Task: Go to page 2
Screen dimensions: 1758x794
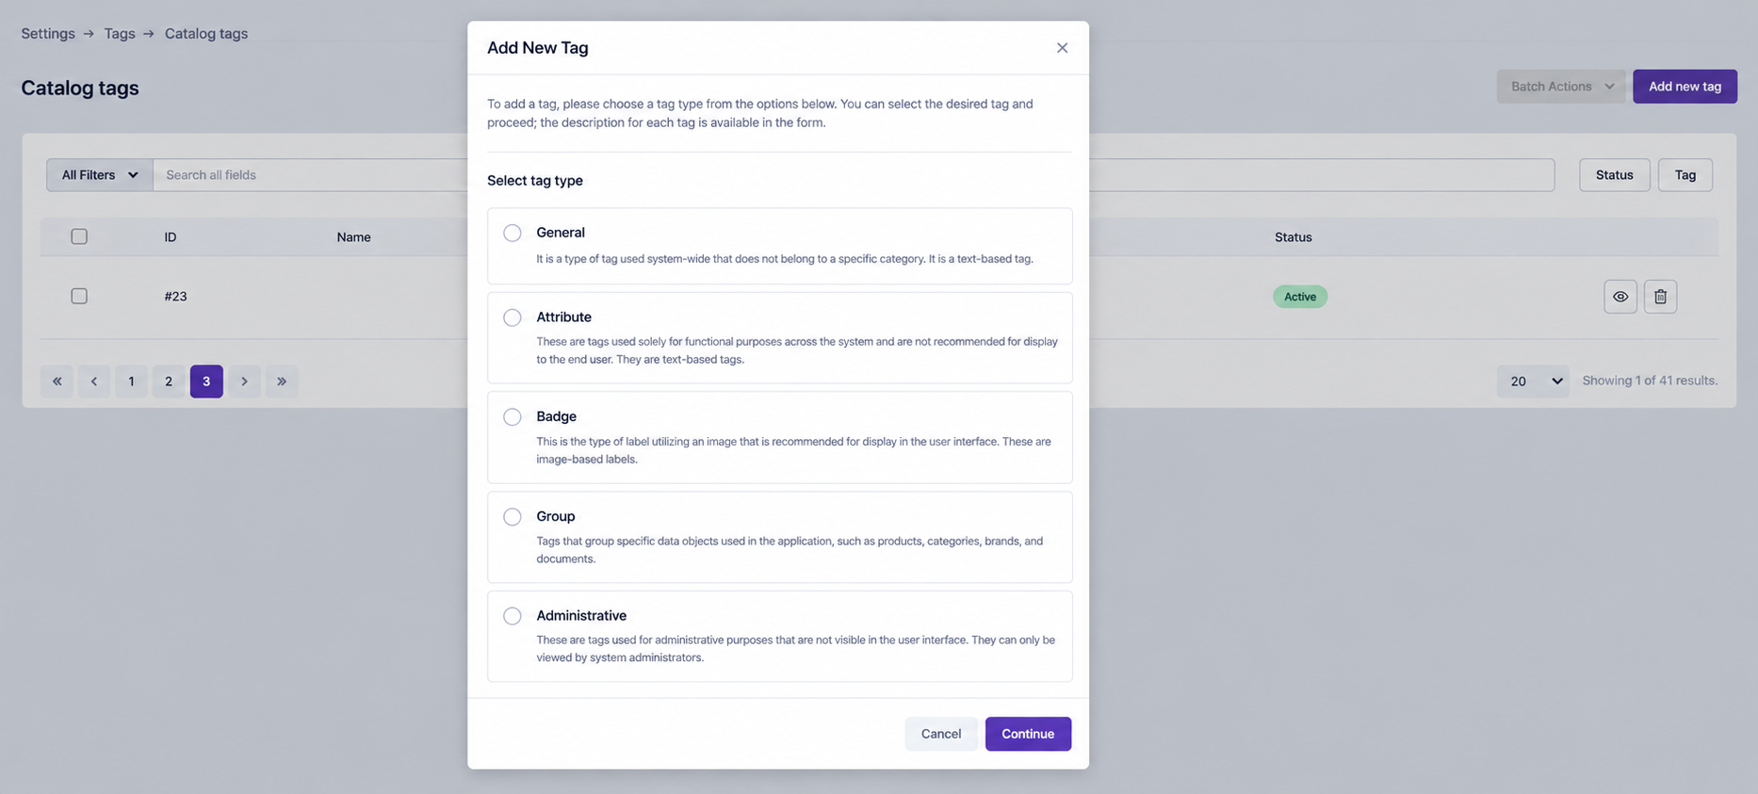Action: pyautogui.click(x=169, y=381)
